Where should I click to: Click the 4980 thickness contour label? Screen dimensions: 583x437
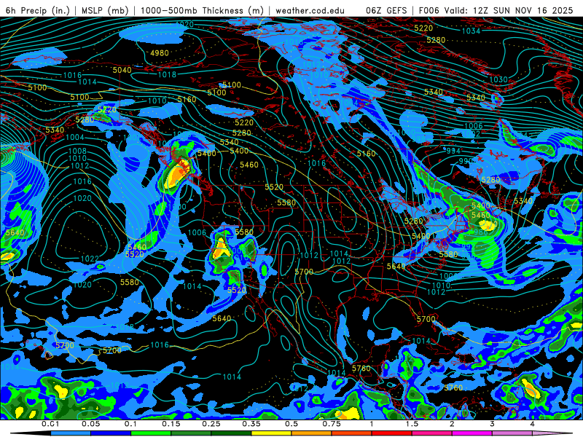pyautogui.click(x=160, y=53)
